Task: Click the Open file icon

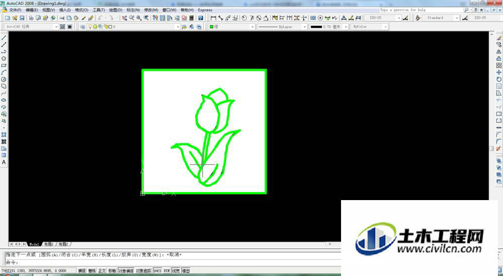Action: coord(15,18)
